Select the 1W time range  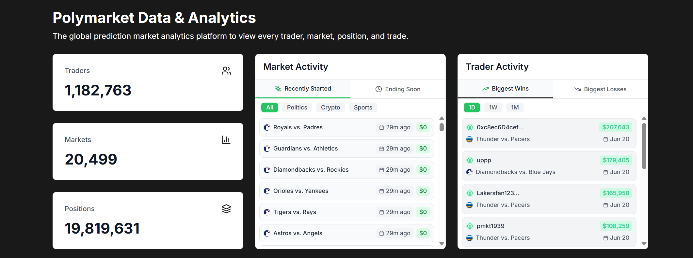(493, 107)
